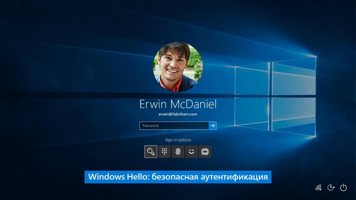The width and height of the screenshot is (356, 200).
Task: Click the 'Erwin McDaniel' user name
Action: click(x=178, y=104)
